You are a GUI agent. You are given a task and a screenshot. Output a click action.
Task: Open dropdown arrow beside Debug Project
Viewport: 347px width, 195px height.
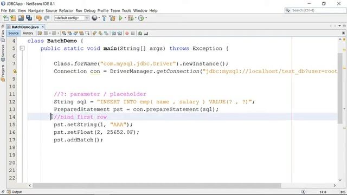tap(136, 18)
